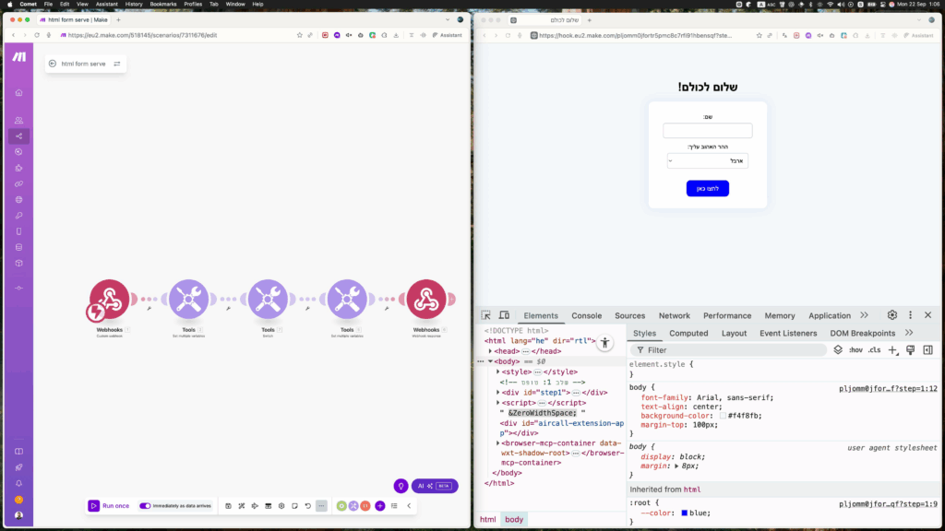The image size is (945, 531).
Task: Click the blue --color swatch in :root
Action: pyautogui.click(x=686, y=513)
